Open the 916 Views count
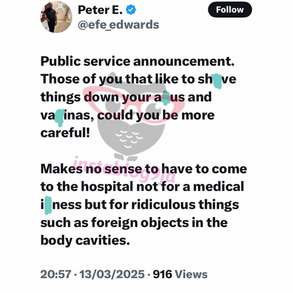The image size is (293, 293). tap(180, 274)
